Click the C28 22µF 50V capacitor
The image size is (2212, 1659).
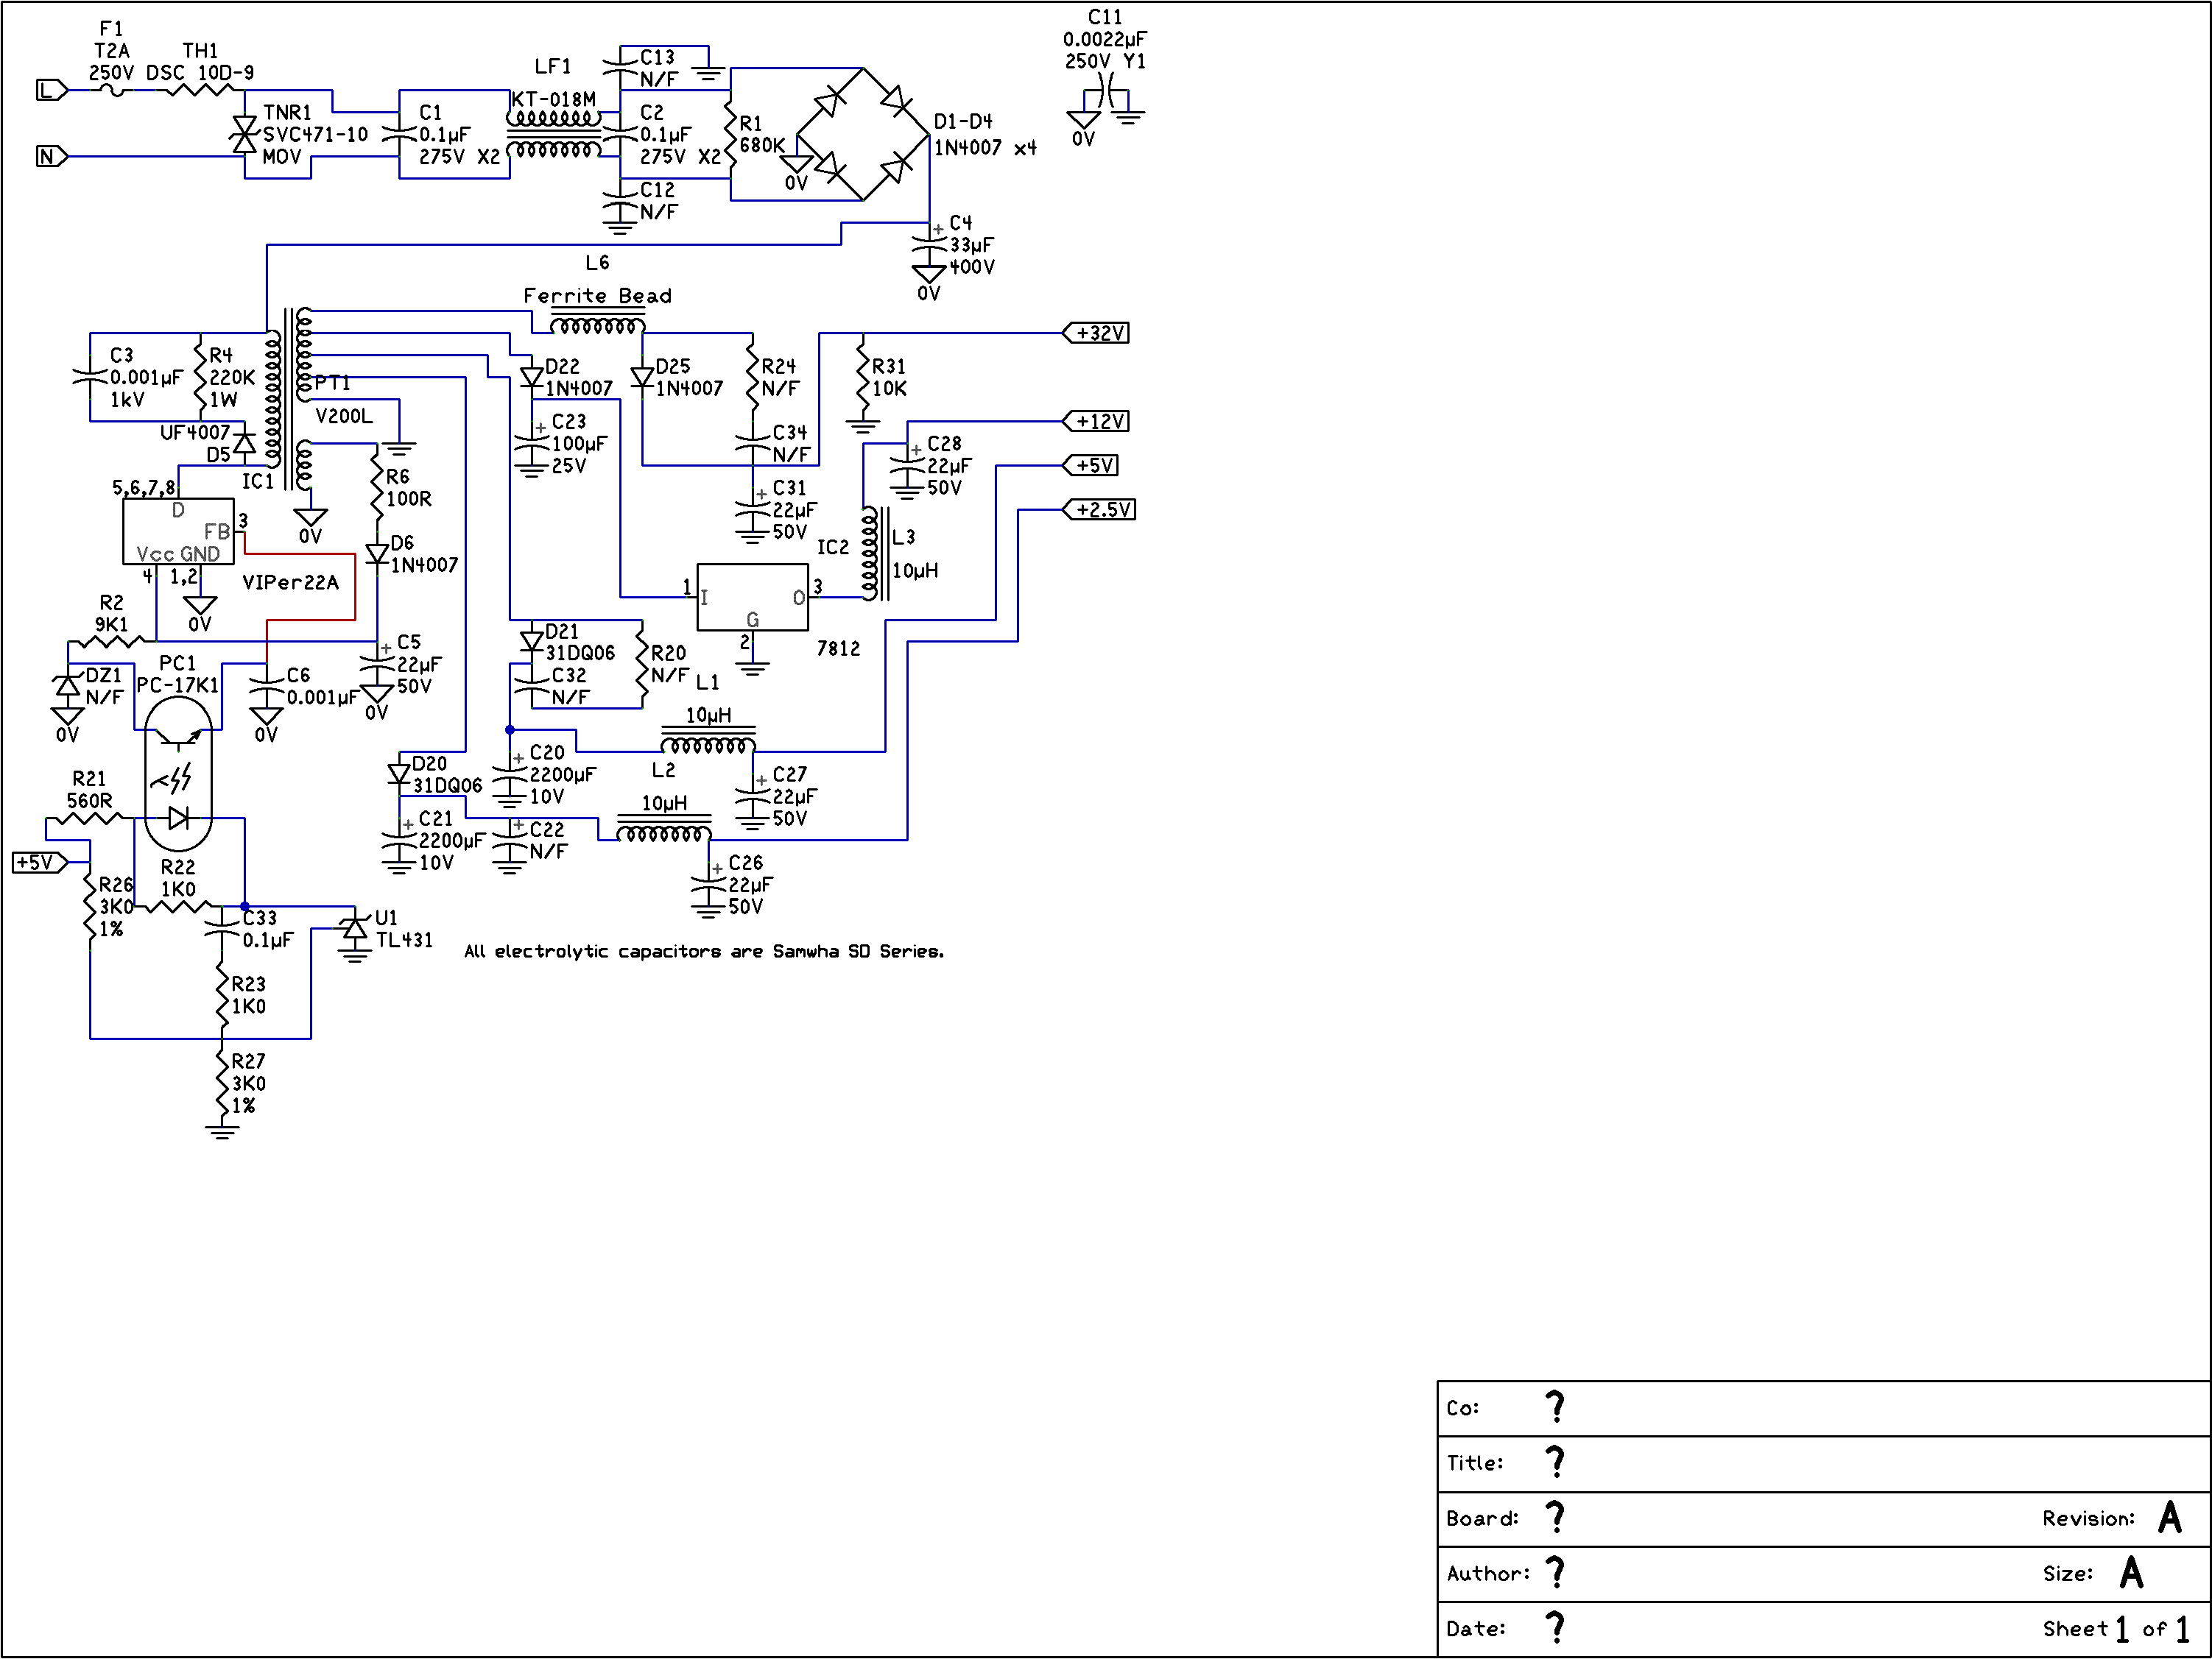click(x=907, y=466)
